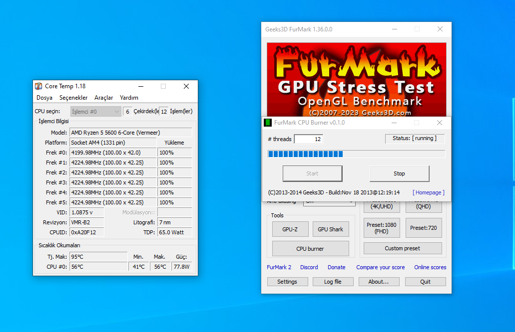
Task: Click the Core Temp thermometer app icon
Action: pos(38,86)
